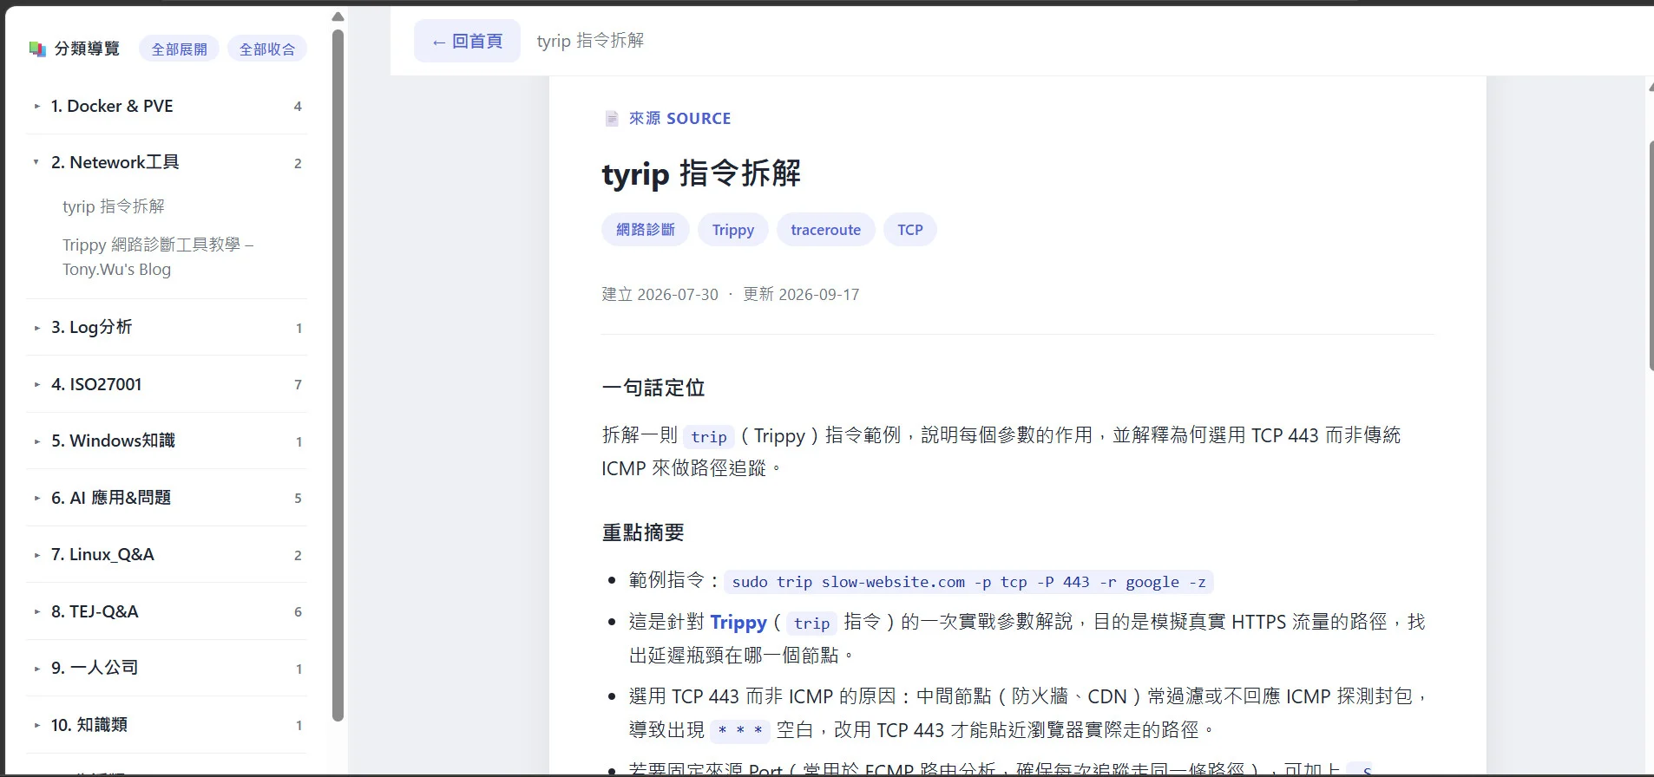Click the inline trip code in first paragraph

pyautogui.click(x=709, y=436)
